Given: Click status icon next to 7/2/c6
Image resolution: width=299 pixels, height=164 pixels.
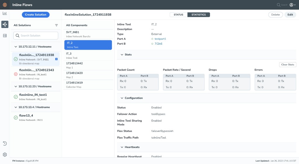Looking at the screenshot, I should click(152, 44).
